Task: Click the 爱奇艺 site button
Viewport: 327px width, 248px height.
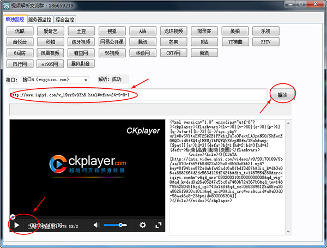Action: [x=51, y=31]
